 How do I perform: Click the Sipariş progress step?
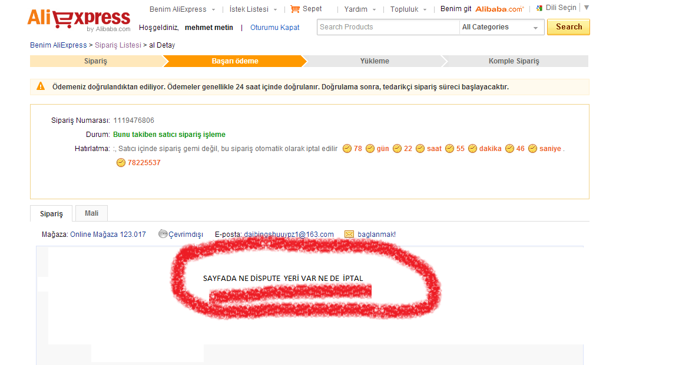pos(96,61)
